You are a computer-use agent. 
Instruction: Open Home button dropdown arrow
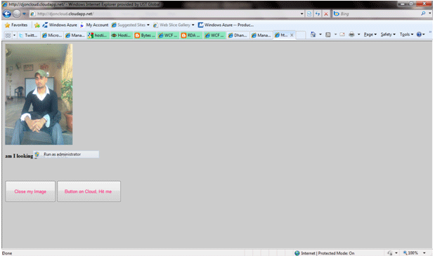pos(320,34)
